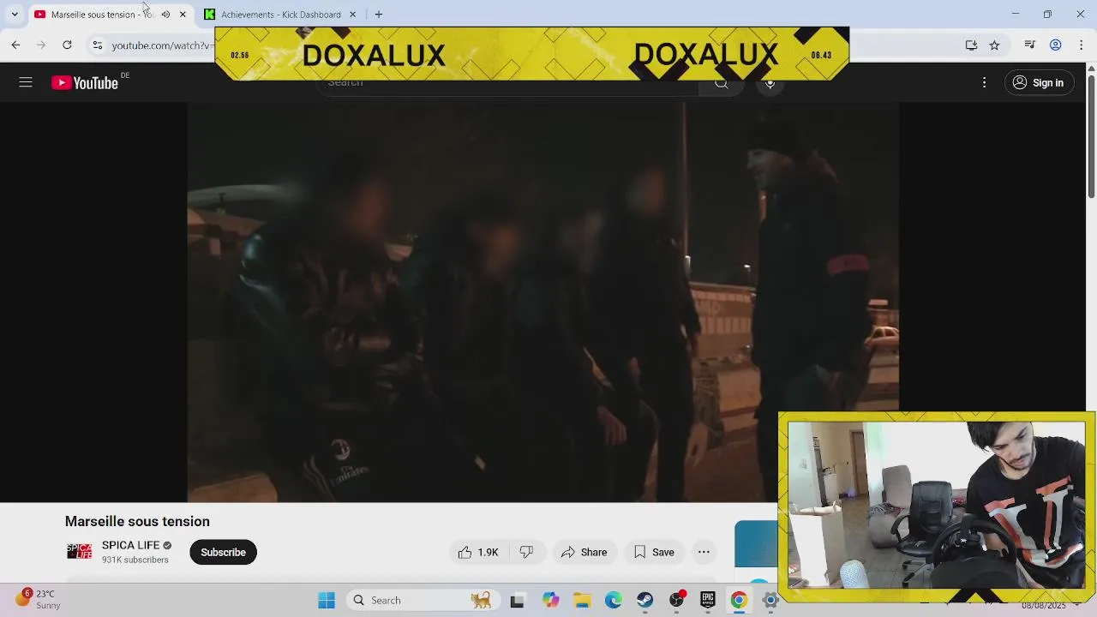This screenshot has height=617, width=1097.
Task: Open the Chrome profile icon
Action: click(x=1056, y=45)
